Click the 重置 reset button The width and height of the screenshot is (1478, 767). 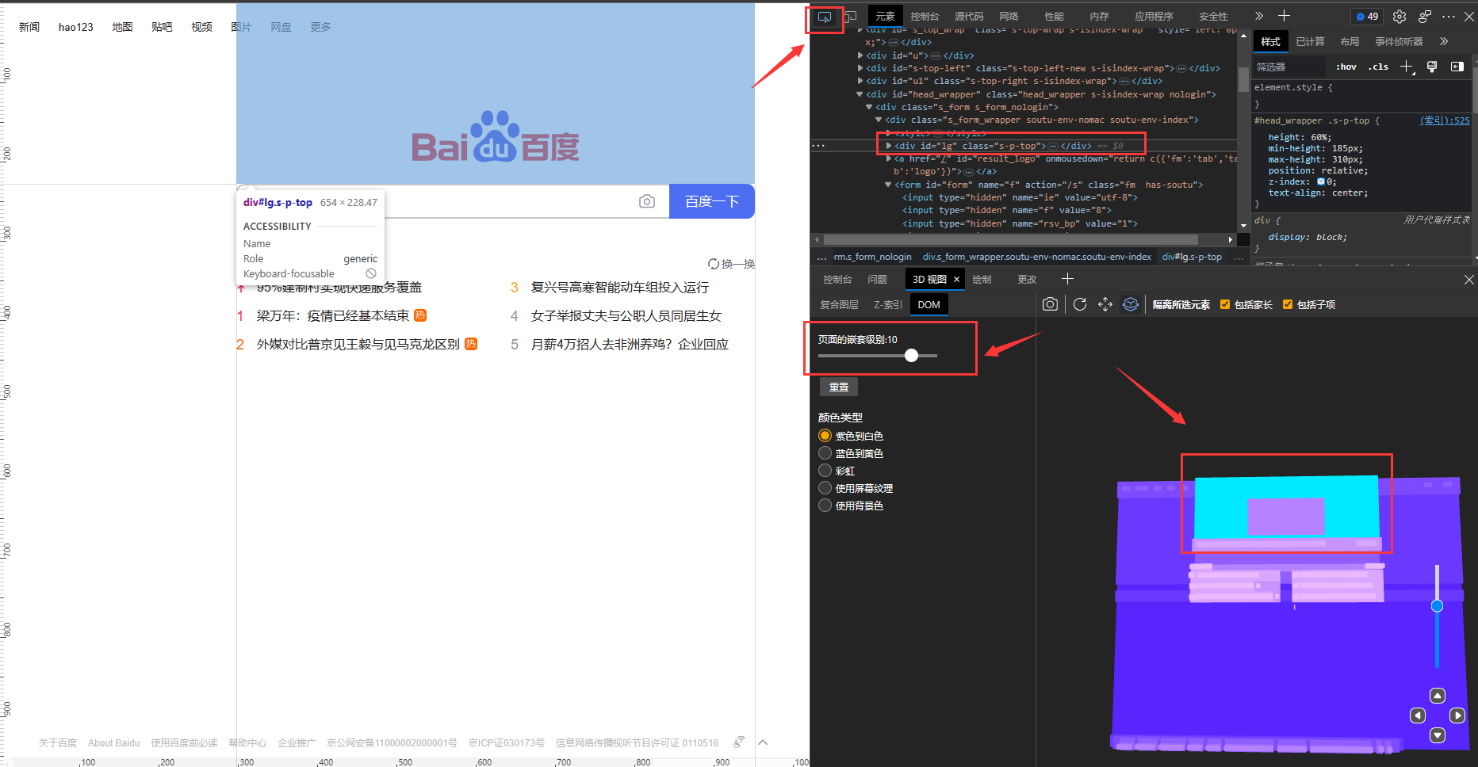click(839, 387)
